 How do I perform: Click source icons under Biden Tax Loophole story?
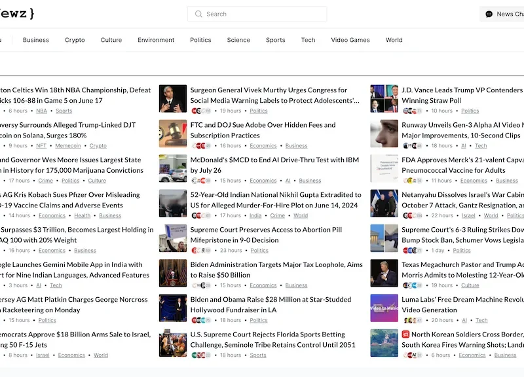pos(201,285)
